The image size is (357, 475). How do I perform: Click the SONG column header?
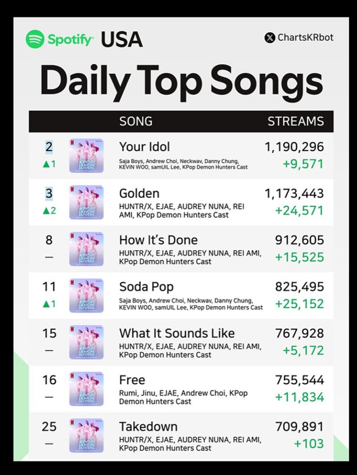click(136, 121)
